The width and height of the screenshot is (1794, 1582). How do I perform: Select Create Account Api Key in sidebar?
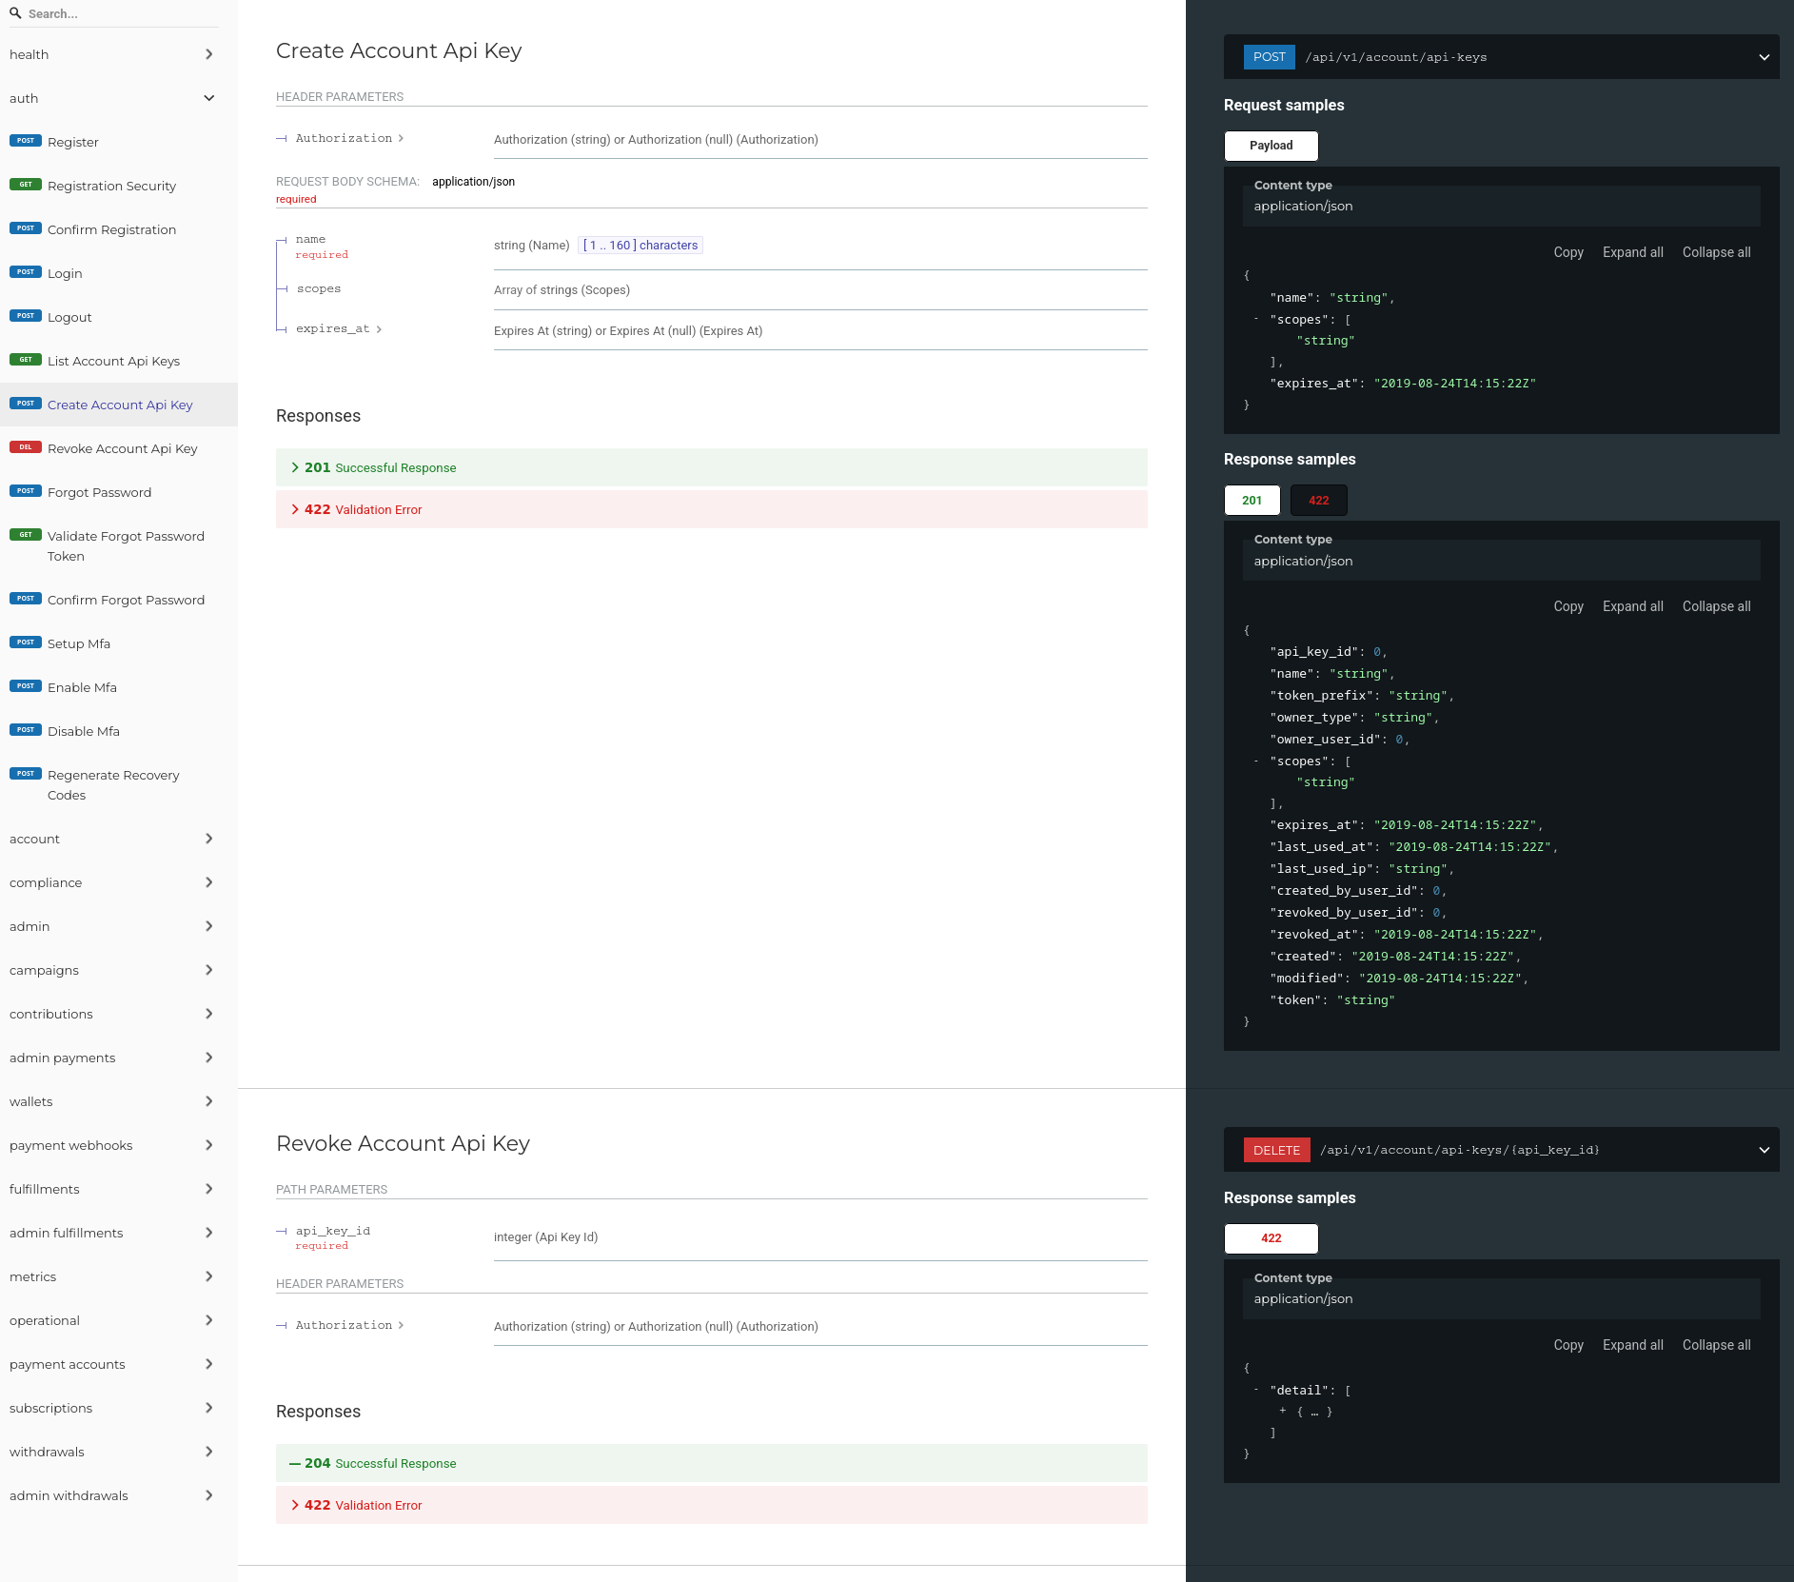click(119, 405)
